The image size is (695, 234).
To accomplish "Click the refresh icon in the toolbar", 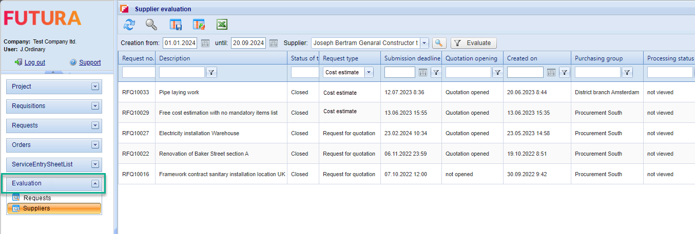I will tap(129, 25).
